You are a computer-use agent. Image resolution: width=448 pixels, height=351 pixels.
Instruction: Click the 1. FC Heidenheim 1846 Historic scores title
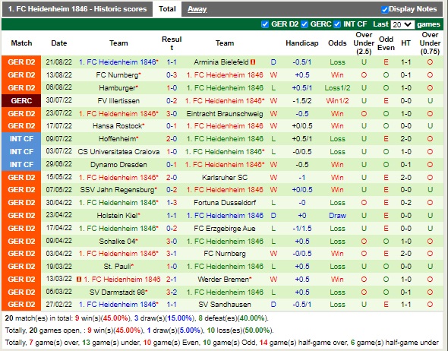[x=77, y=9]
